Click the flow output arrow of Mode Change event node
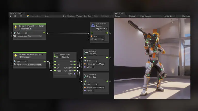Screen dimensions: 198x111 45,61
